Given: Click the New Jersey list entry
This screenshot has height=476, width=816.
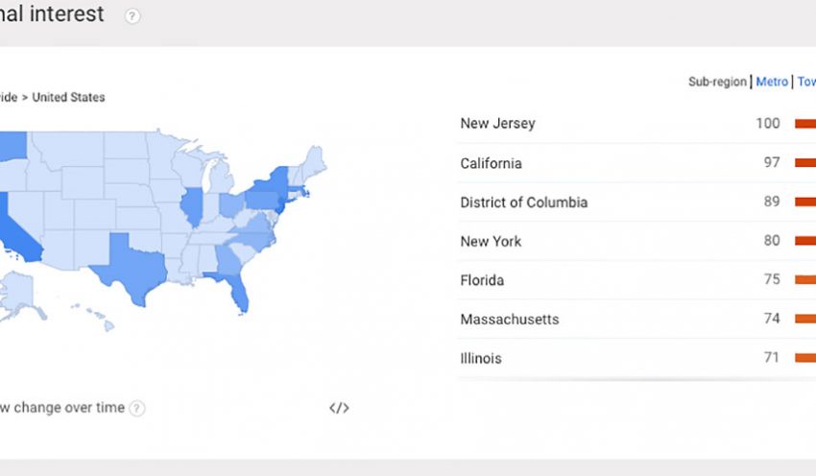Looking at the screenshot, I should point(497,124).
